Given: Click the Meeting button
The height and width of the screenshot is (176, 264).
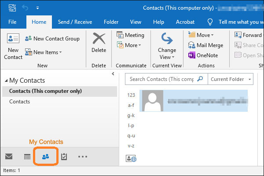Looking at the screenshot, I should coord(131,35).
